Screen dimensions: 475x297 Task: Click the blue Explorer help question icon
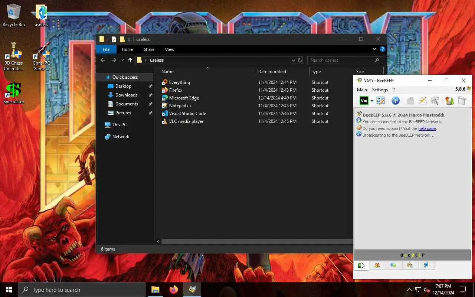[383, 49]
